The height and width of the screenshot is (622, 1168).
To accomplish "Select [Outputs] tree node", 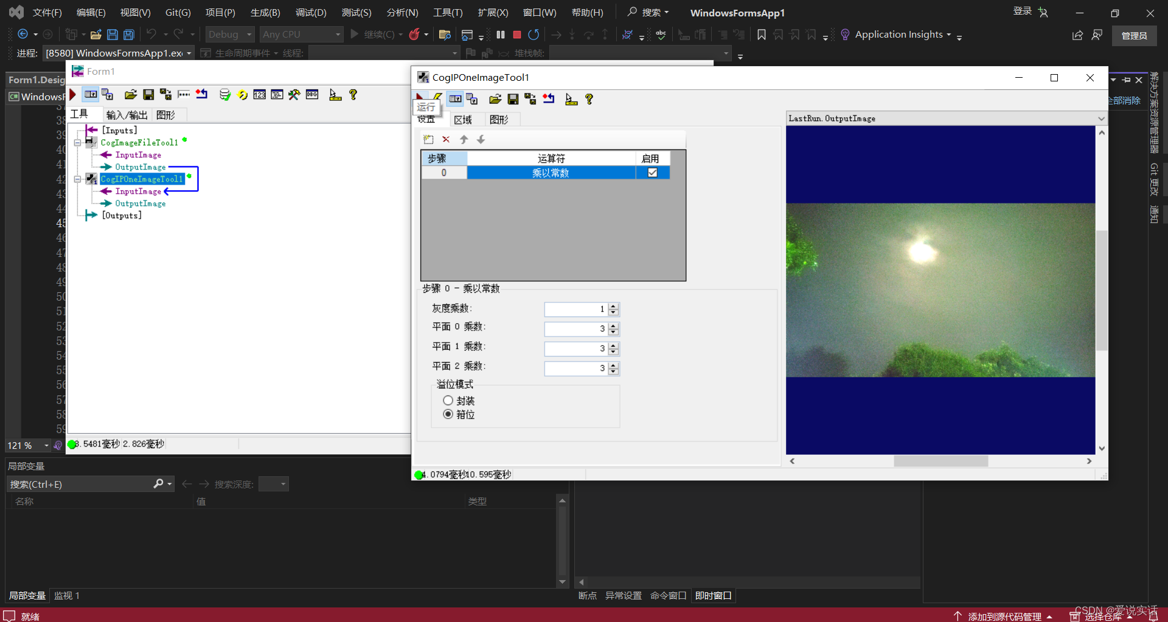I will tap(122, 216).
